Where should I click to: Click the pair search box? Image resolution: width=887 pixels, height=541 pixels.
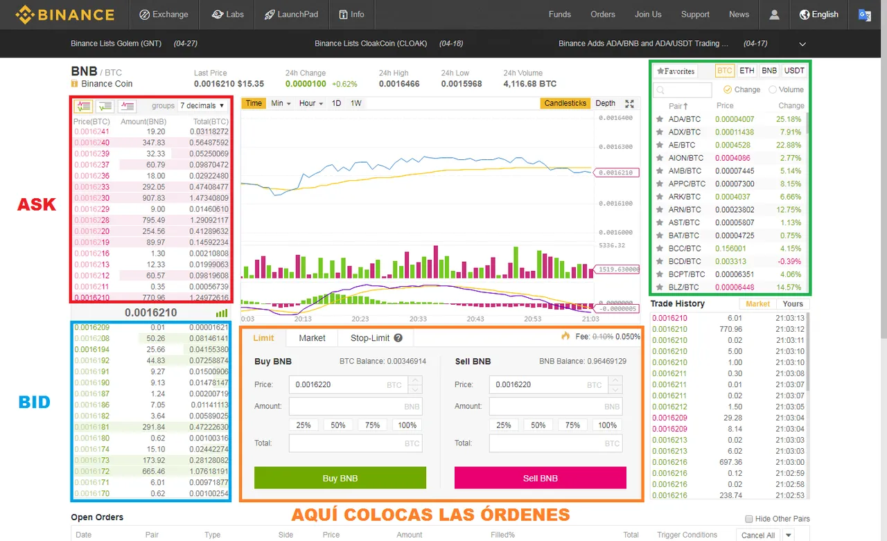[683, 90]
